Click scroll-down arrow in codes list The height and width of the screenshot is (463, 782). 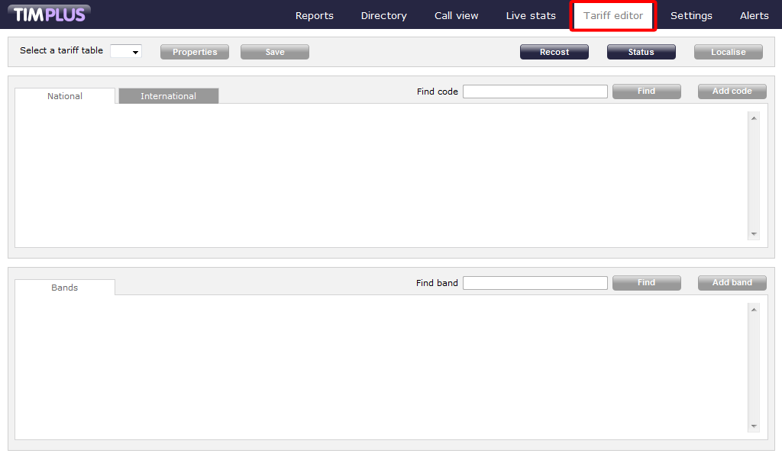(754, 233)
